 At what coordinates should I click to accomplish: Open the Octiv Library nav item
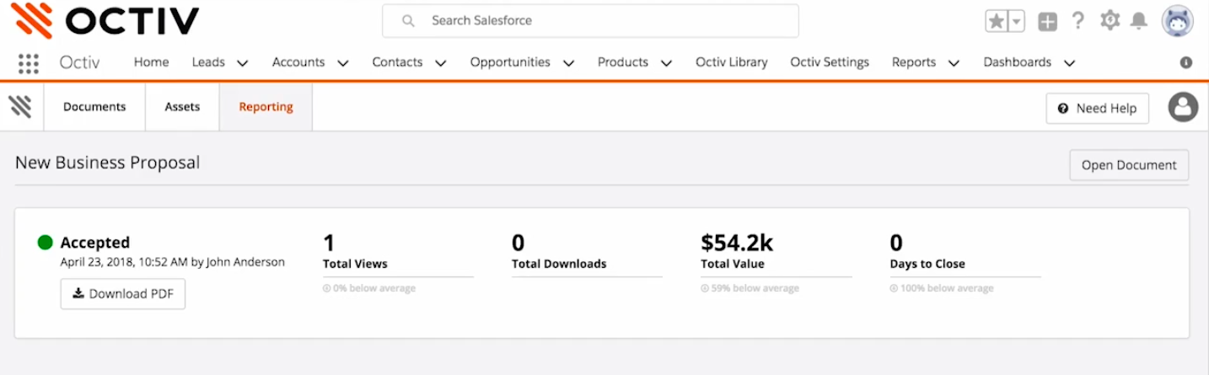click(731, 62)
